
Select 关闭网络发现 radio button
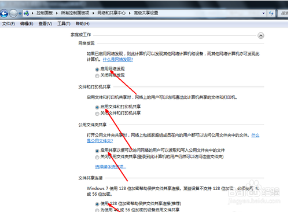click(97, 76)
